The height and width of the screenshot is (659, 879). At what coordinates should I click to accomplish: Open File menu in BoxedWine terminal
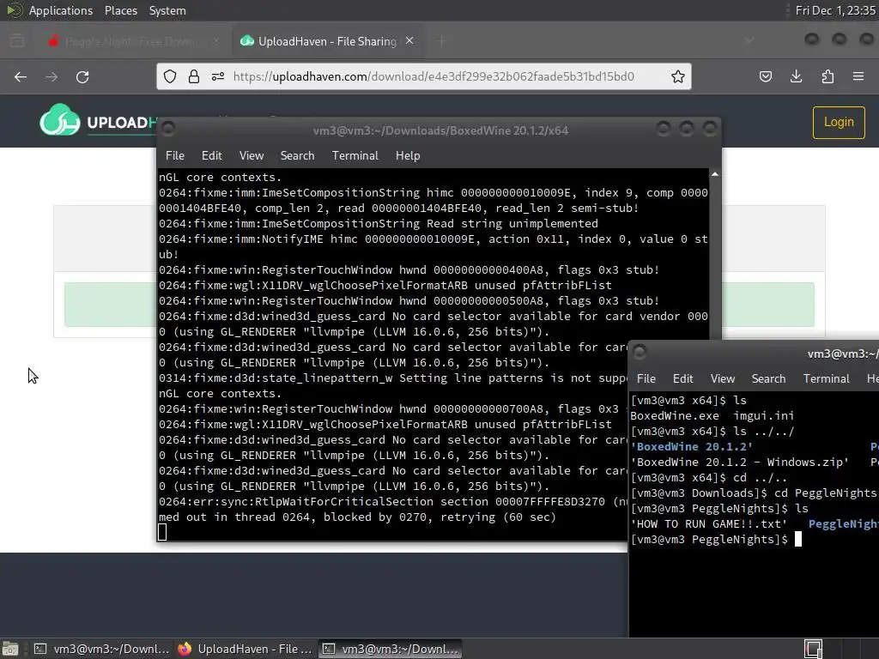[x=175, y=156]
